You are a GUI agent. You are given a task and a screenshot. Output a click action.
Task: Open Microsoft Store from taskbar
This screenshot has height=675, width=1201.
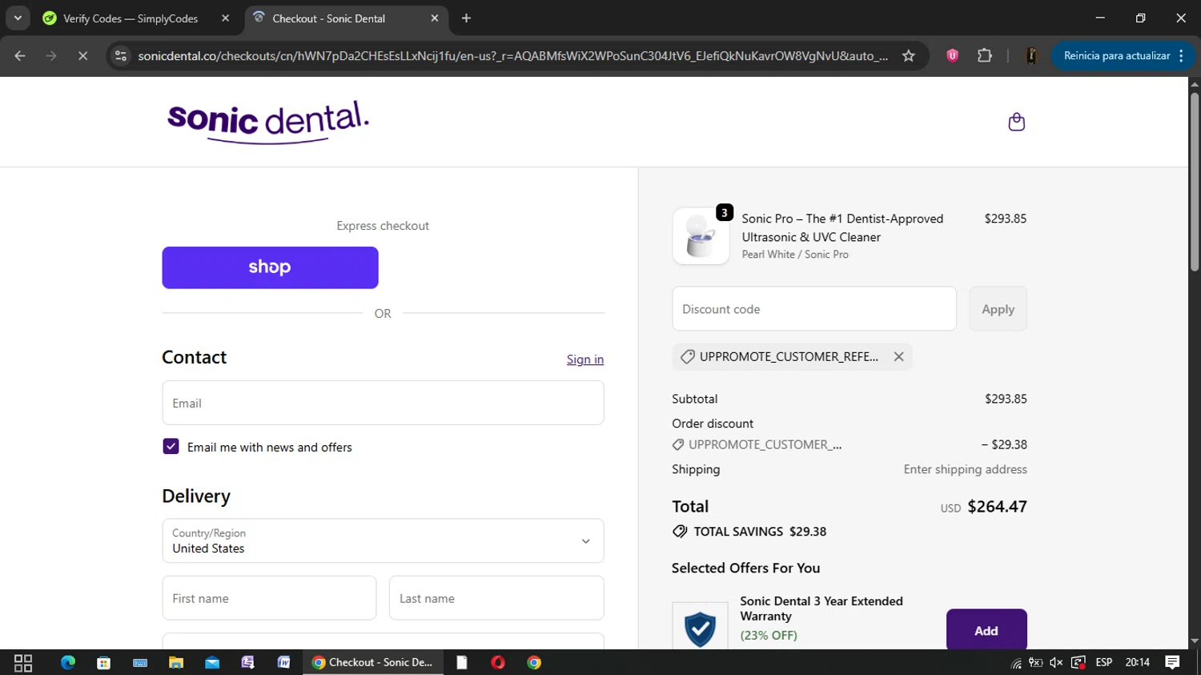[x=103, y=662]
